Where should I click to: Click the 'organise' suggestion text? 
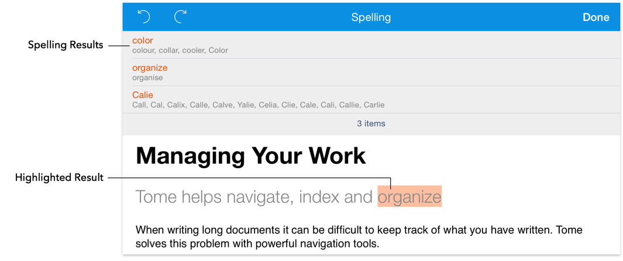click(x=147, y=78)
